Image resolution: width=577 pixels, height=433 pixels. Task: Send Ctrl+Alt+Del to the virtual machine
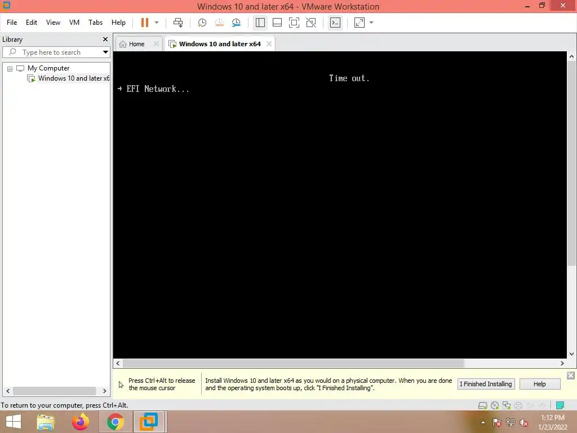point(178,23)
